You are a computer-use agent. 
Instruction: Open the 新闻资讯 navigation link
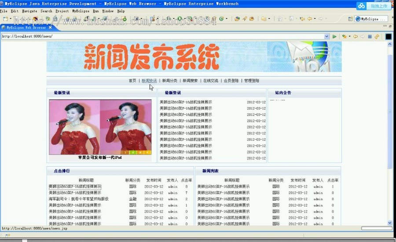(149, 81)
